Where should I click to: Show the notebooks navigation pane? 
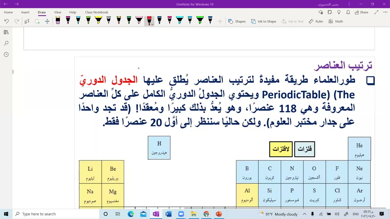coord(6,32)
